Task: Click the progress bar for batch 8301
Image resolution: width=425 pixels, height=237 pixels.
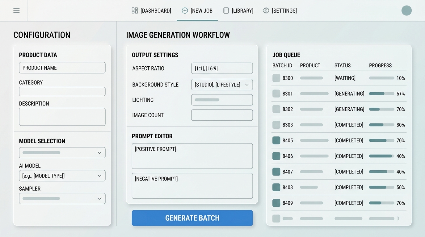Action: coord(381,94)
